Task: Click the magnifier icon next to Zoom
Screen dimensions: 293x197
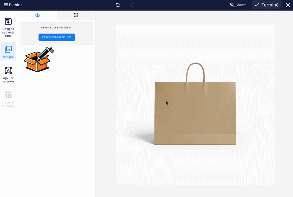Action: [x=232, y=5]
